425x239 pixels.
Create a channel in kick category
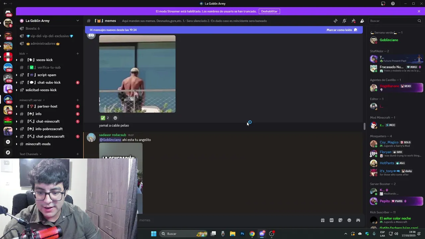click(78, 53)
